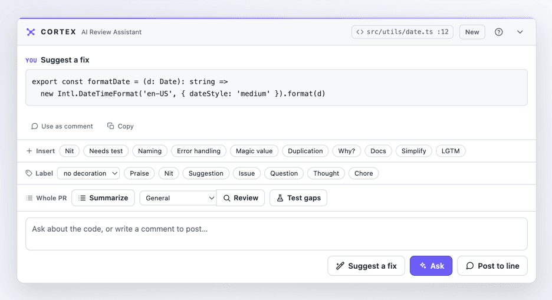Insert the Naming snippet
552x300 pixels.
pos(150,151)
